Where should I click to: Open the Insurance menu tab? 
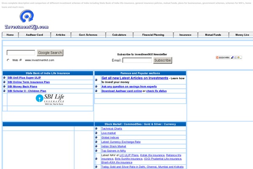186,35
